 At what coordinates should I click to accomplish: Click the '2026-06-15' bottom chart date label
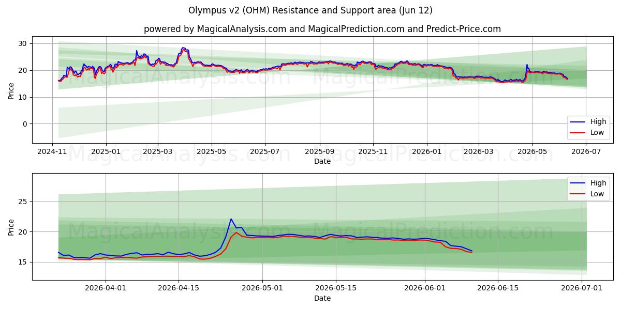click(498, 289)
